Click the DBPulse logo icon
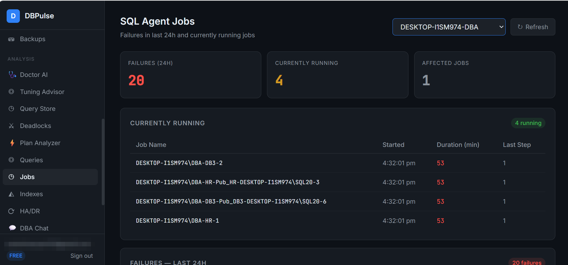 click(13, 16)
